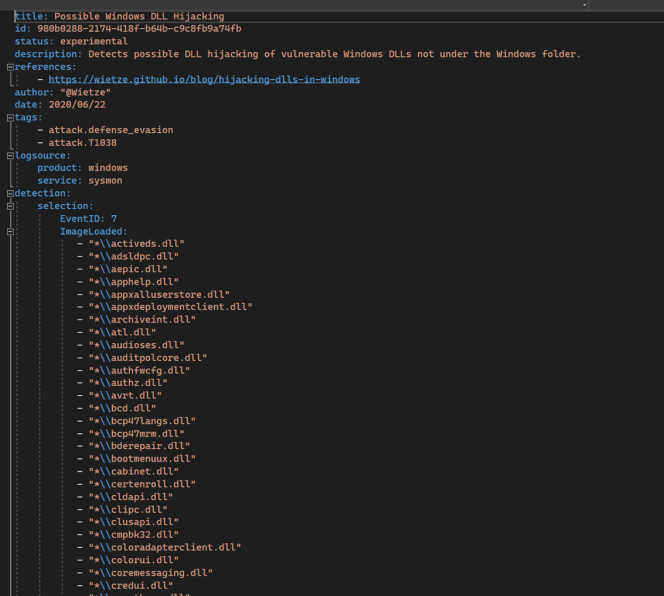Image resolution: width=664 pixels, height=596 pixels.
Task: Collapse the logsource block
Action: tap(9, 155)
